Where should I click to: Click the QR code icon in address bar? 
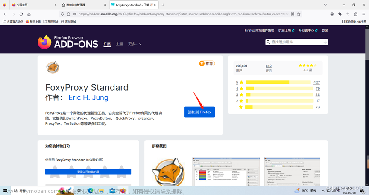click(293, 14)
